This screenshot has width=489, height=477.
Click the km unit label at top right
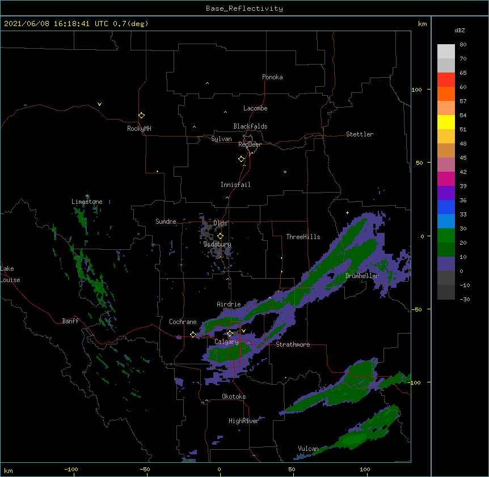(x=422, y=24)
